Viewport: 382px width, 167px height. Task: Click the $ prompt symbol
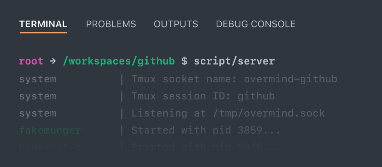(x=184, y=61)
